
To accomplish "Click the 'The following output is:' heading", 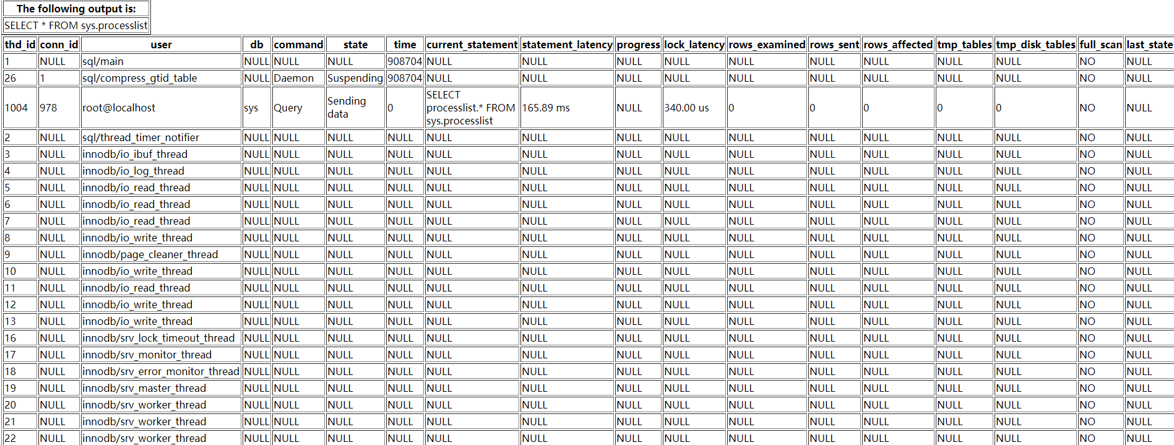I will click(x=76, y=9).
